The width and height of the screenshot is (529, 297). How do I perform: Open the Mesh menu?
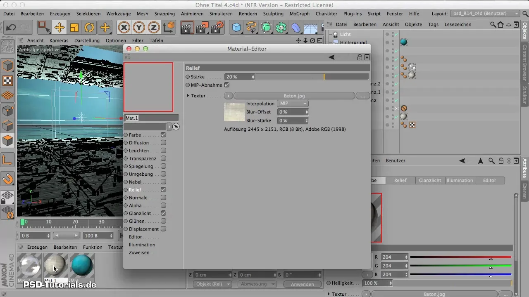(x=143, y=14)
